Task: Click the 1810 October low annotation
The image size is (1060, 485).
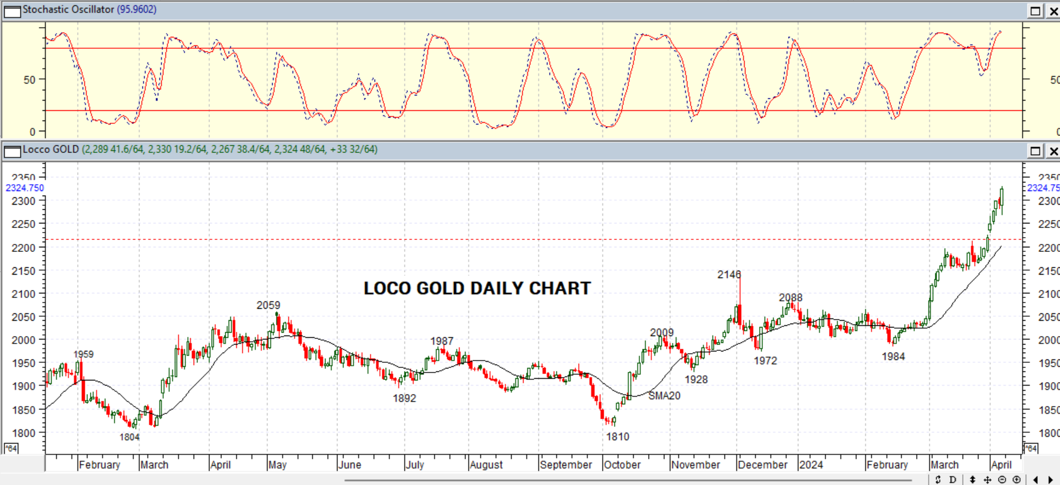Action: tap(617, 437)
